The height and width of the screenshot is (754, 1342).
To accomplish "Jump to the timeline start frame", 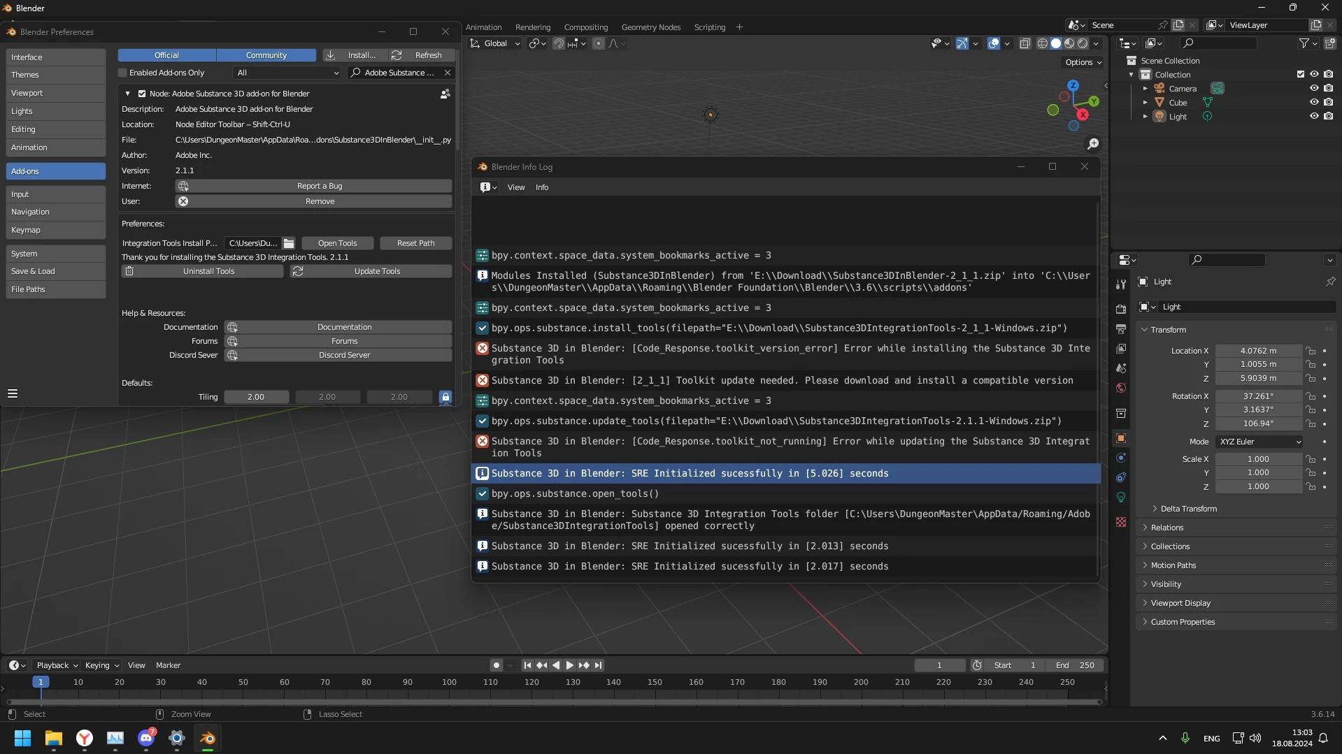I will coord(527,665).
